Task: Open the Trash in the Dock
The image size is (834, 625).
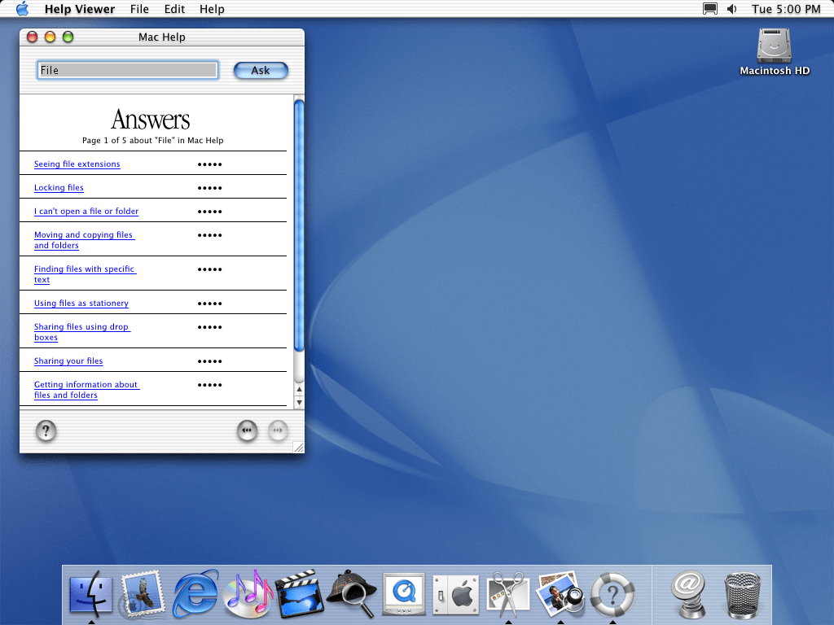Action: [x=743, y=595]
